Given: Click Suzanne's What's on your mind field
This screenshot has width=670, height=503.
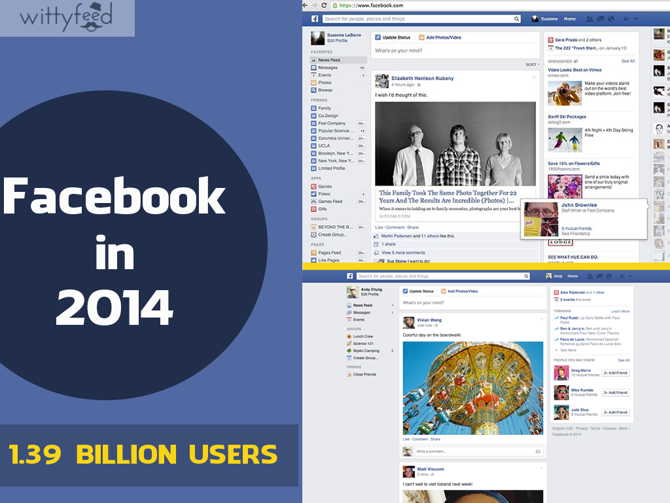Looking at the screenshot, I should click(x=455, y=50).
